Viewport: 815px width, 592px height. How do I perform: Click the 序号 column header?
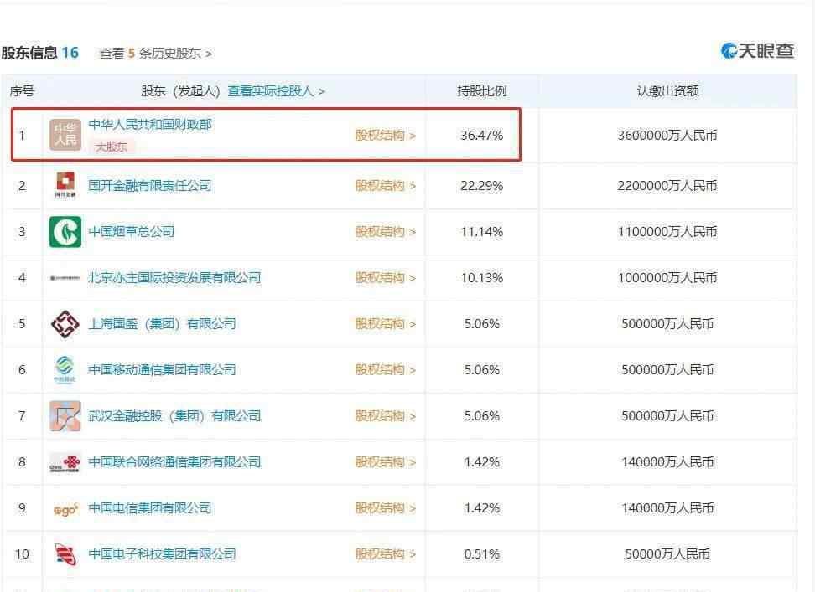(22, 91)
